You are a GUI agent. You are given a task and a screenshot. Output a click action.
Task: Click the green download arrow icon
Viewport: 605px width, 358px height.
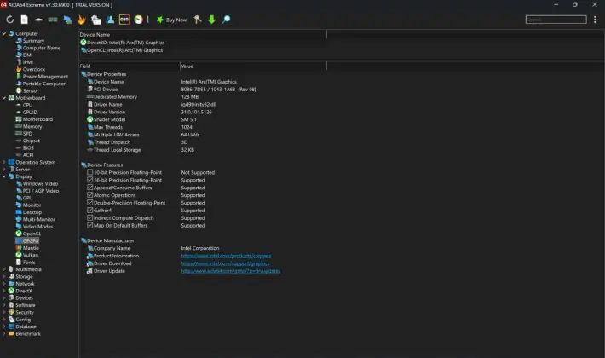212,20
